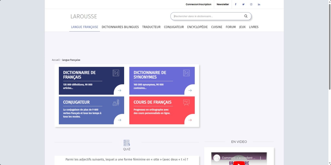Open Larousse Twitter page icon
331x165 pixels.
point(243,4)
